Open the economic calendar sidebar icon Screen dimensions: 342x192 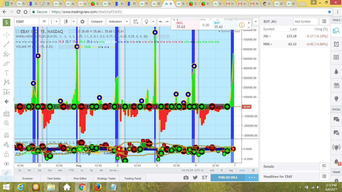[x=336, y=85]
